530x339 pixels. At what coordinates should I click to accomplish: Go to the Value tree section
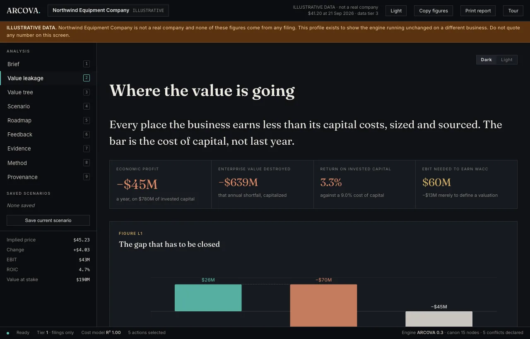tap(48, 92)
